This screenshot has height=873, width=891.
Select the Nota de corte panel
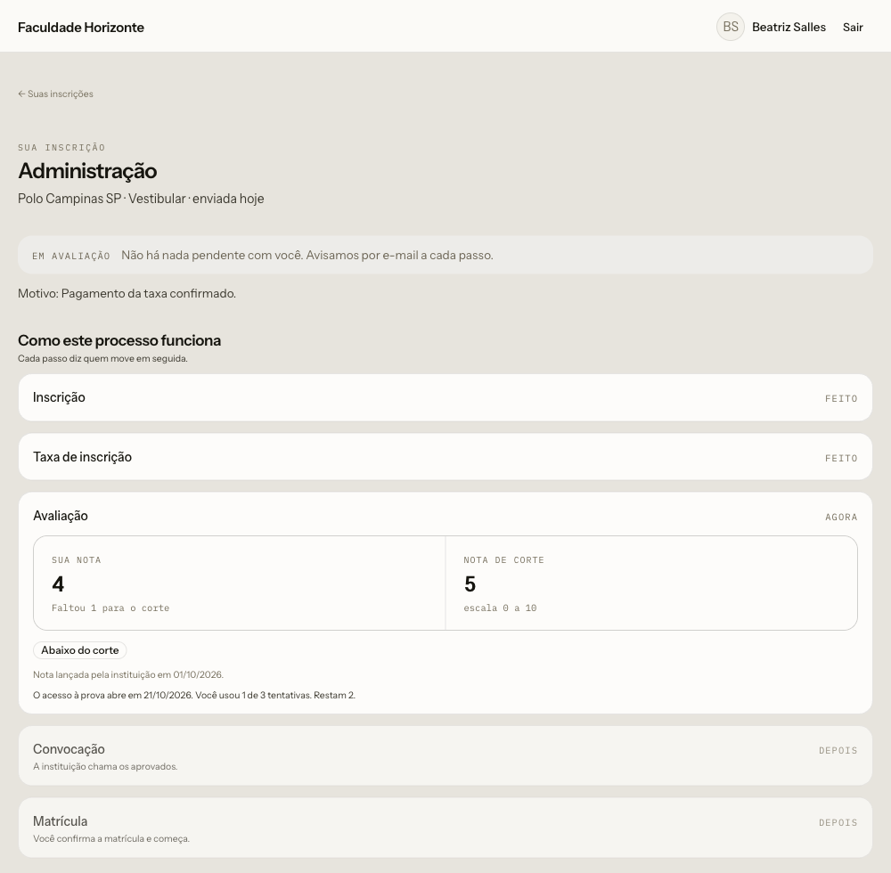click(652, 583)
